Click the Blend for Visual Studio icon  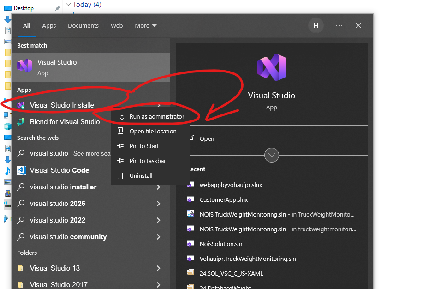click(21, 122)
